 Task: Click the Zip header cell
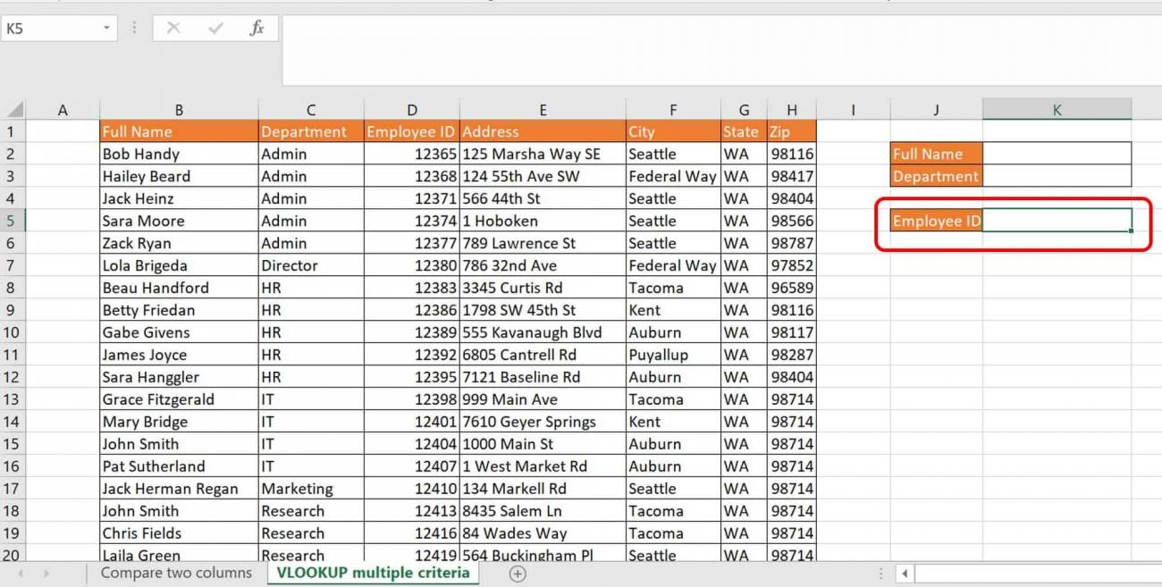coord(792,131)
